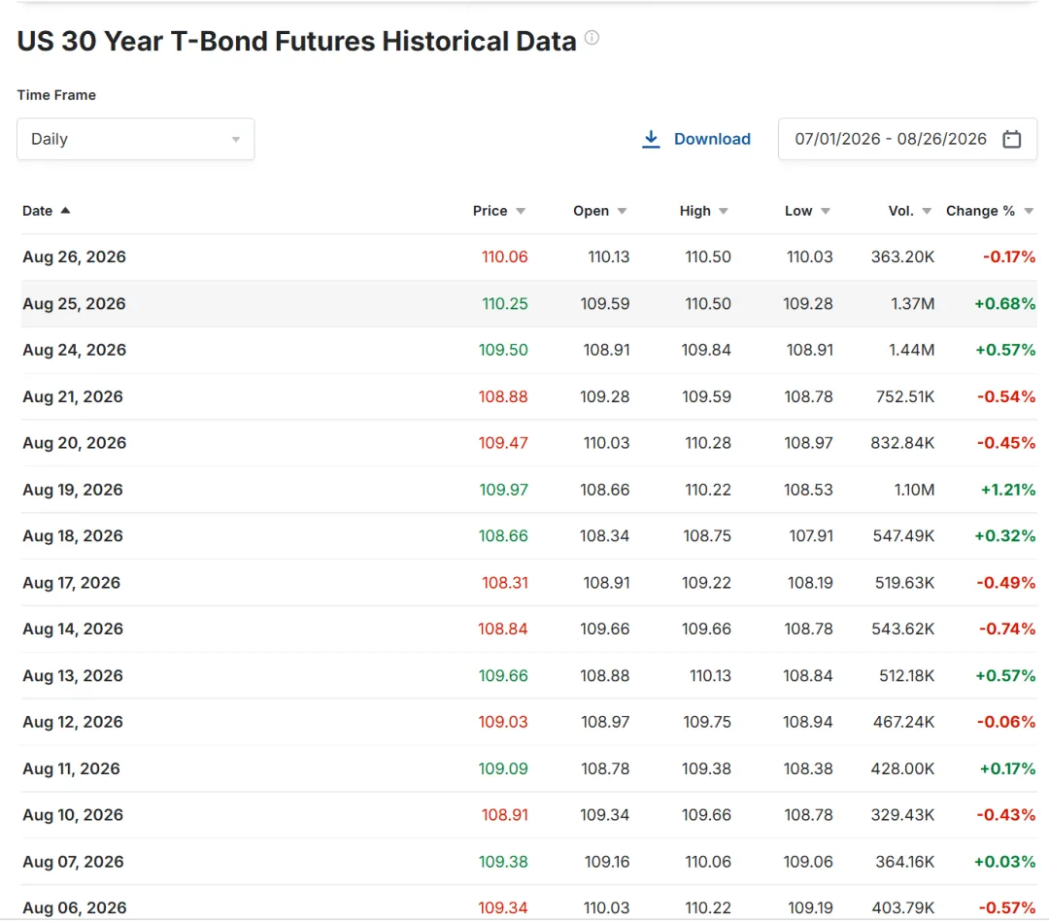
Task: Sort by Change % using its arrow icon
Action: coord(1029,212)
